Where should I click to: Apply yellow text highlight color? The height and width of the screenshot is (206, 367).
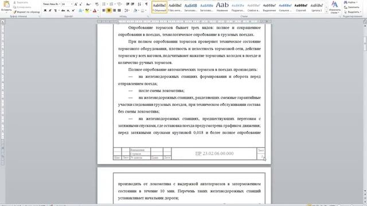tap(87, 10)
